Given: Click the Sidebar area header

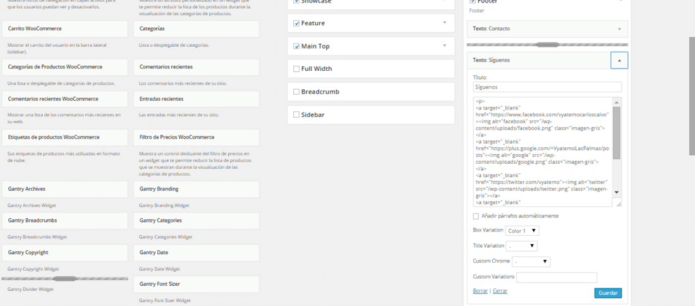Looking at the screenshot, I should tap(371, 114).
